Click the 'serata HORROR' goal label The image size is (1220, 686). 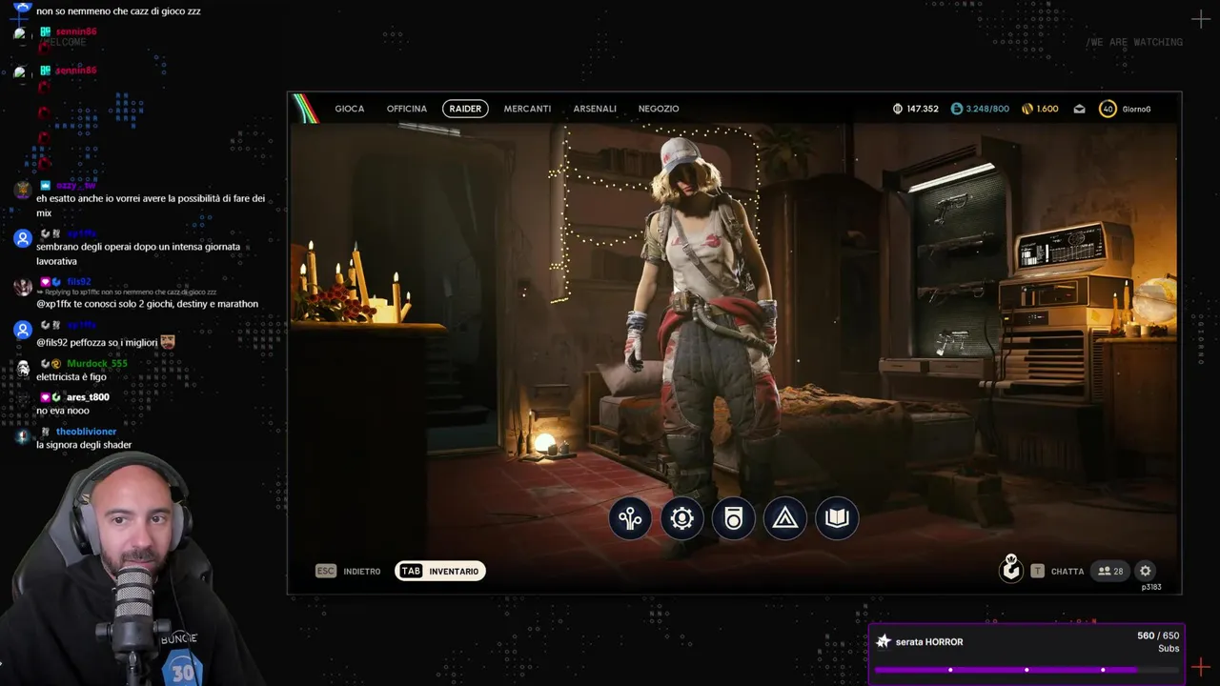[929, 642]
